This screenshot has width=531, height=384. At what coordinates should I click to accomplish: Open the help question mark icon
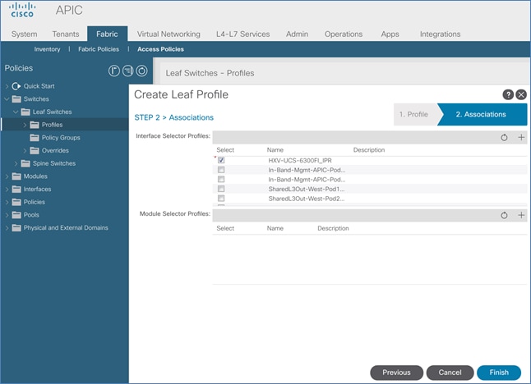click(508, 94)
